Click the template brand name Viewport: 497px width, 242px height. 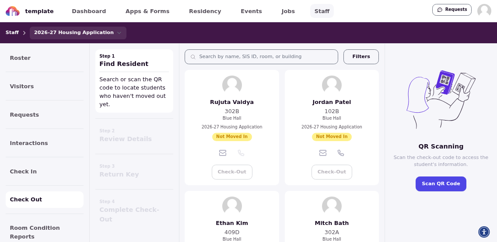(x=39, y=11)
